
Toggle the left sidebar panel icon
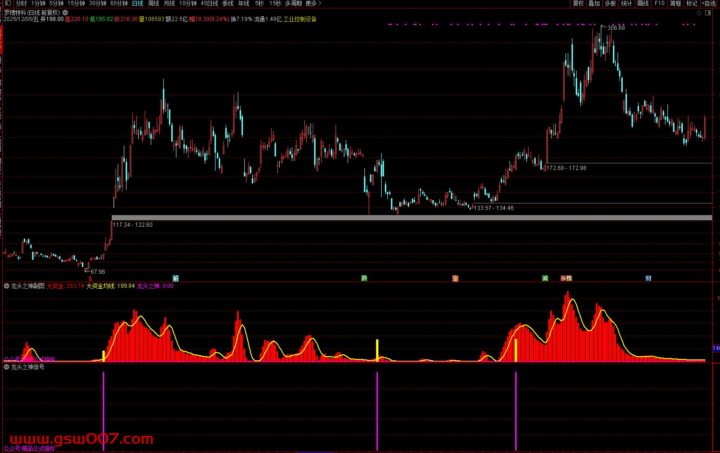tap(7, 3)
